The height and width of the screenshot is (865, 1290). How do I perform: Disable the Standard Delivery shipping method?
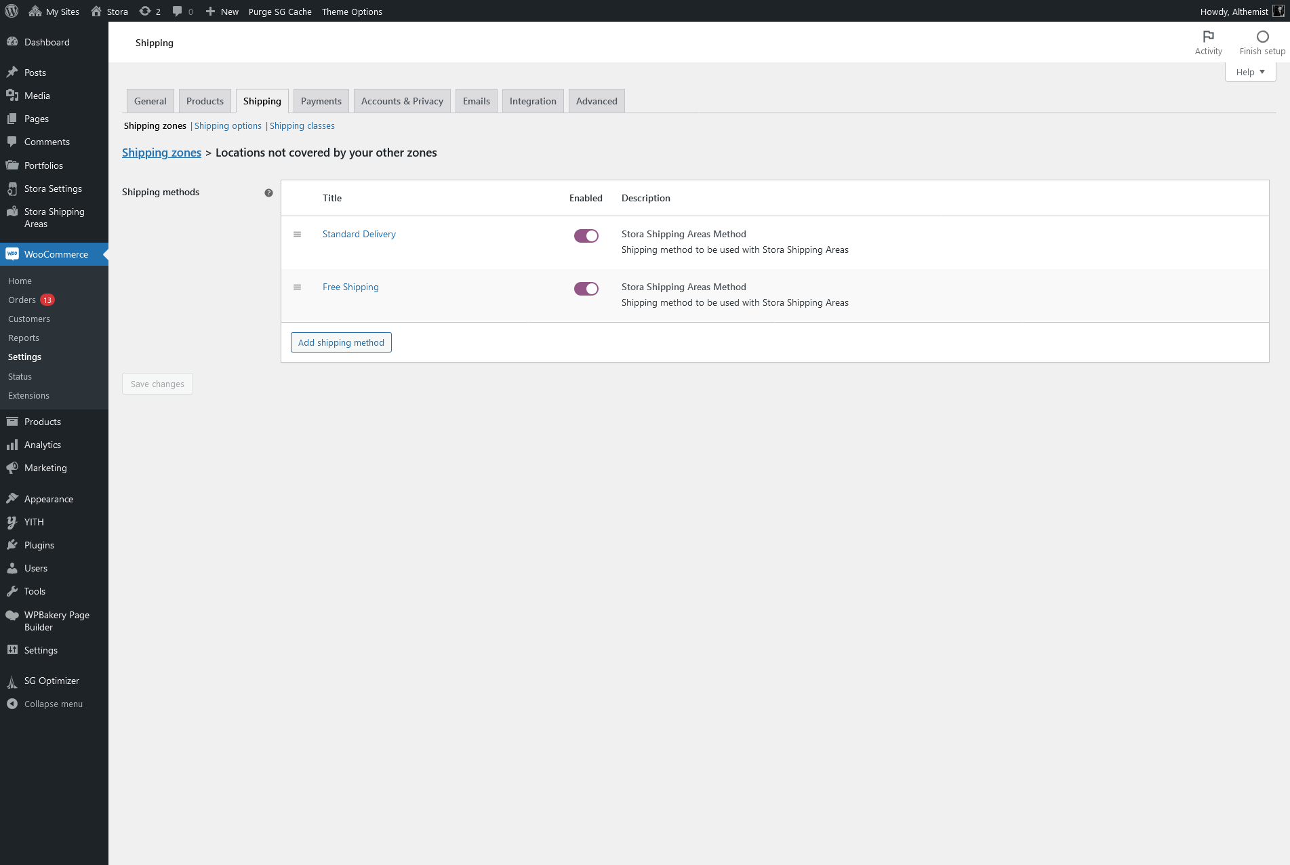[x=586, y=236]
